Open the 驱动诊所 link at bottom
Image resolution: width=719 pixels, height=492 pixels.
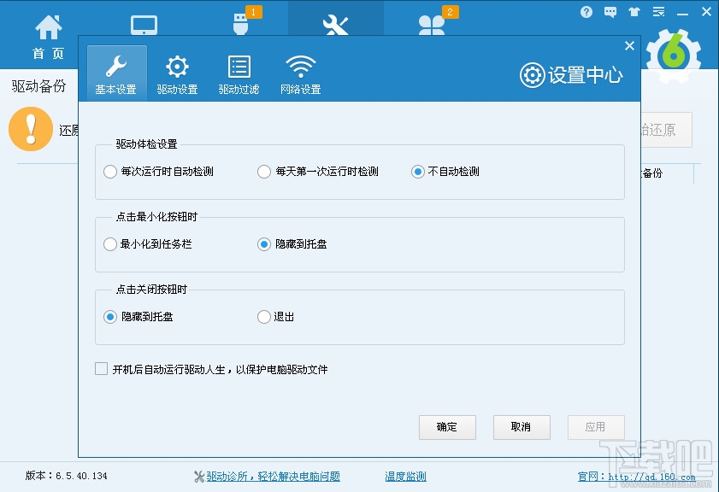click(271, 477)
